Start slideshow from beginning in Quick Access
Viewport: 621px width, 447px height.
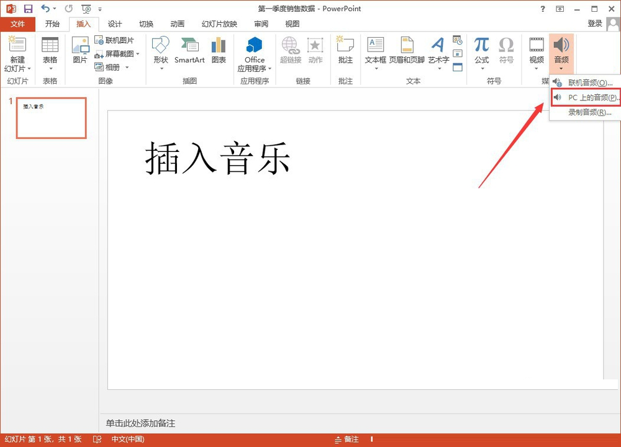[86, 8]
